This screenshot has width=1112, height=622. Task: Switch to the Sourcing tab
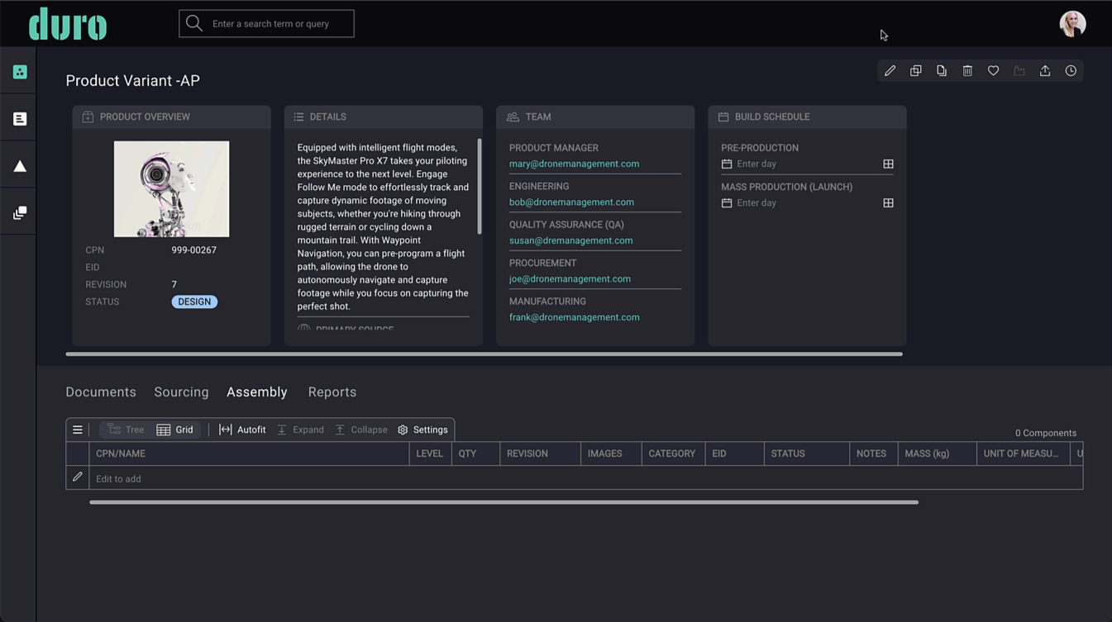(x=181, y=392)
